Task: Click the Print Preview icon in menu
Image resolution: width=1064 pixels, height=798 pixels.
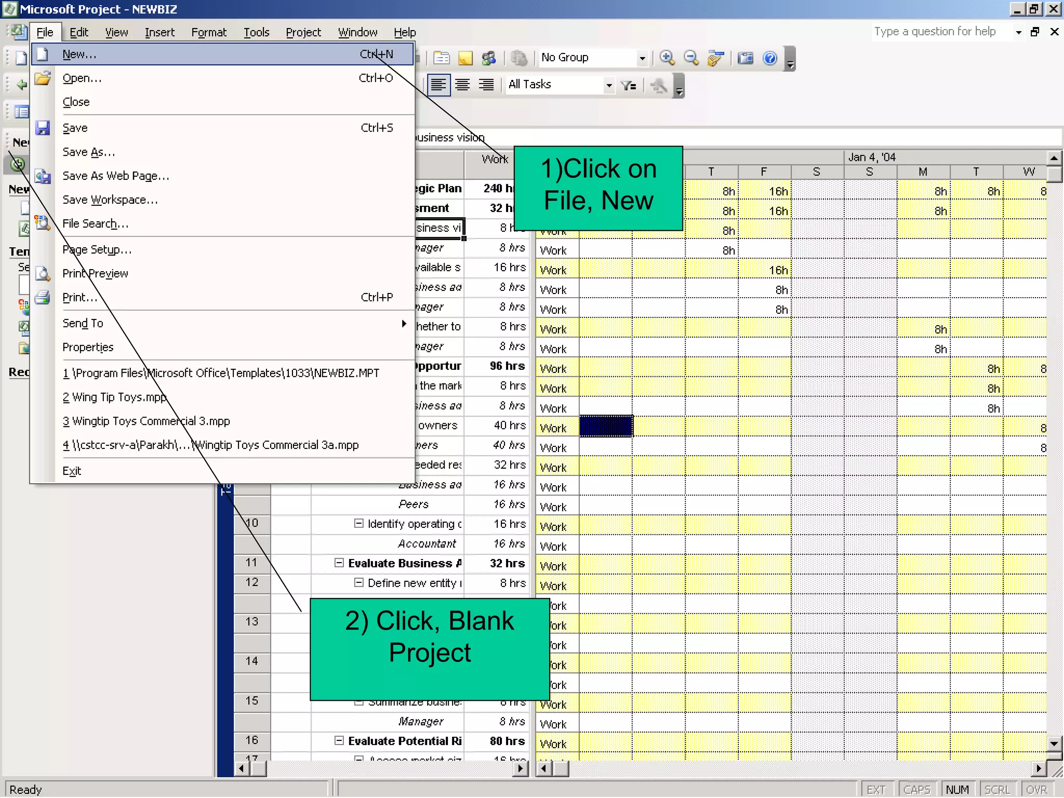Action: tap(43, 273)
